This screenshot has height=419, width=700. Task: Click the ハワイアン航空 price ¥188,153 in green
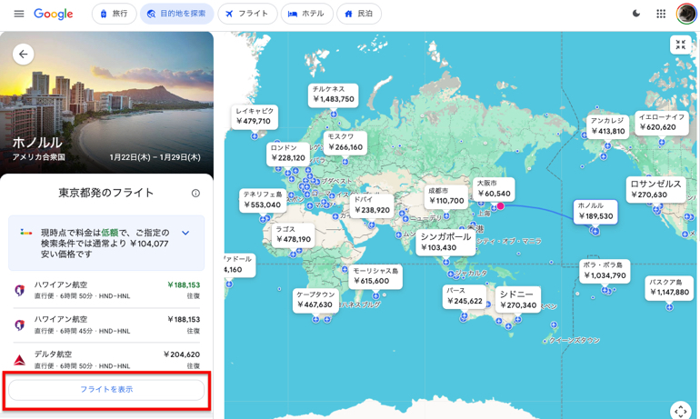coord(184,285)
